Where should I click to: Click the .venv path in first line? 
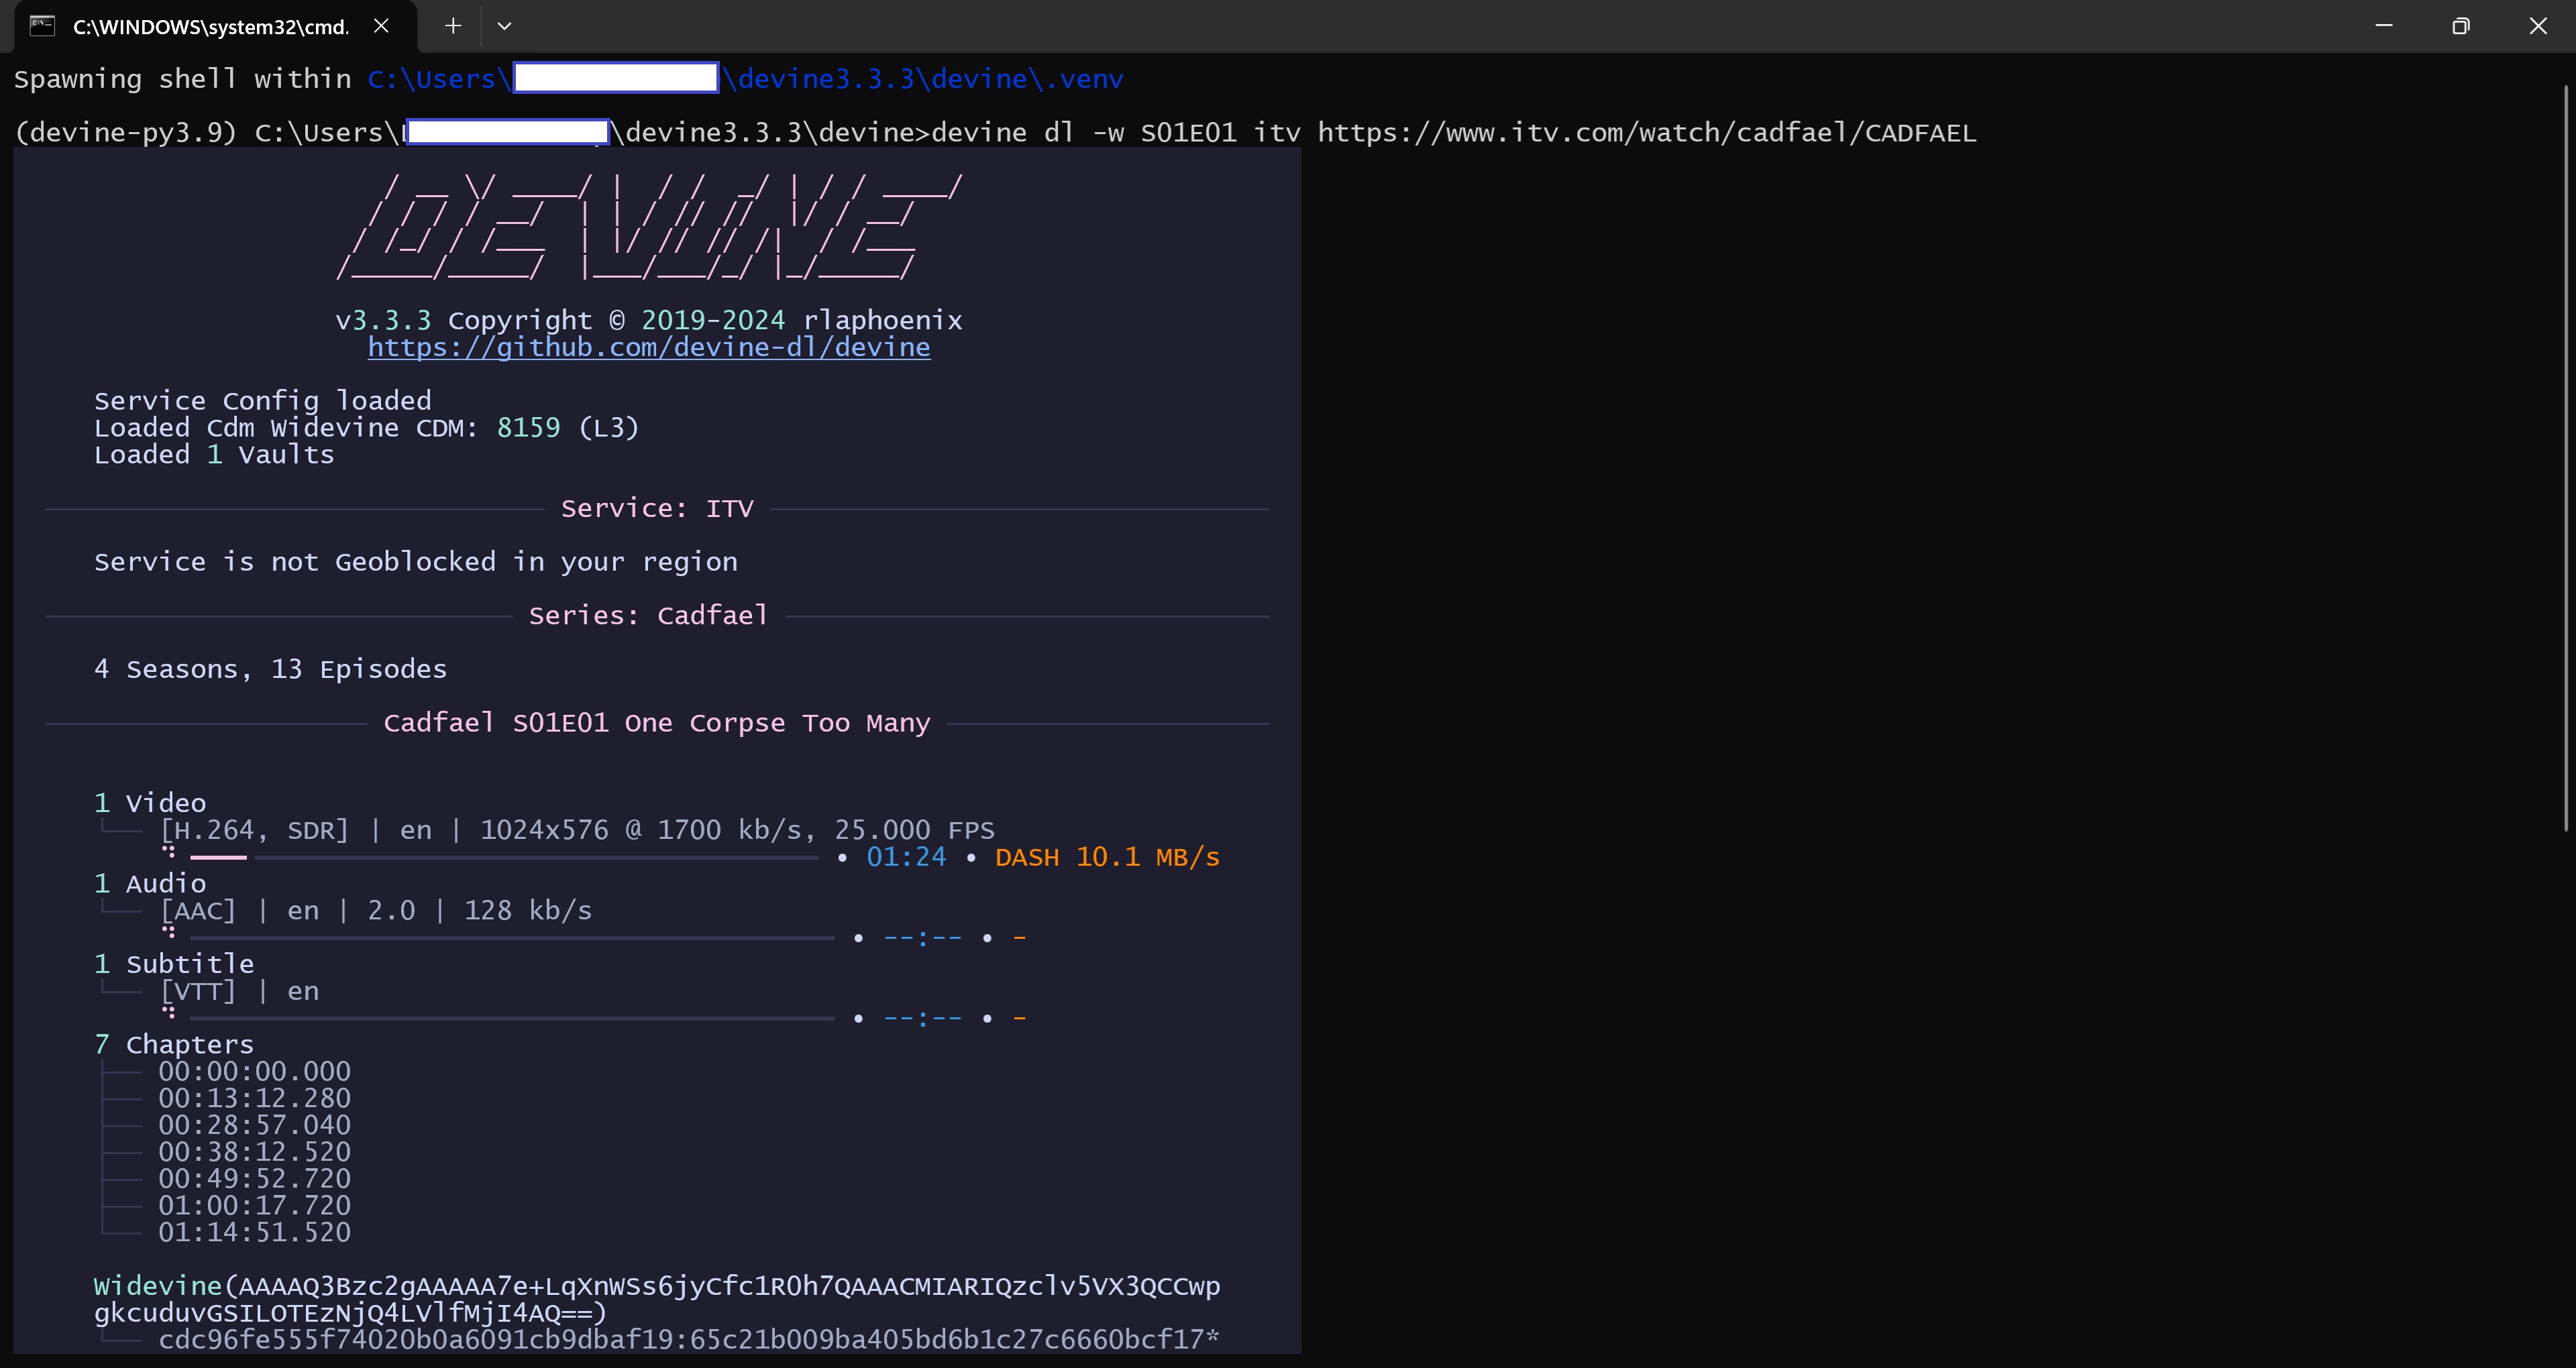coord(1084,79)
